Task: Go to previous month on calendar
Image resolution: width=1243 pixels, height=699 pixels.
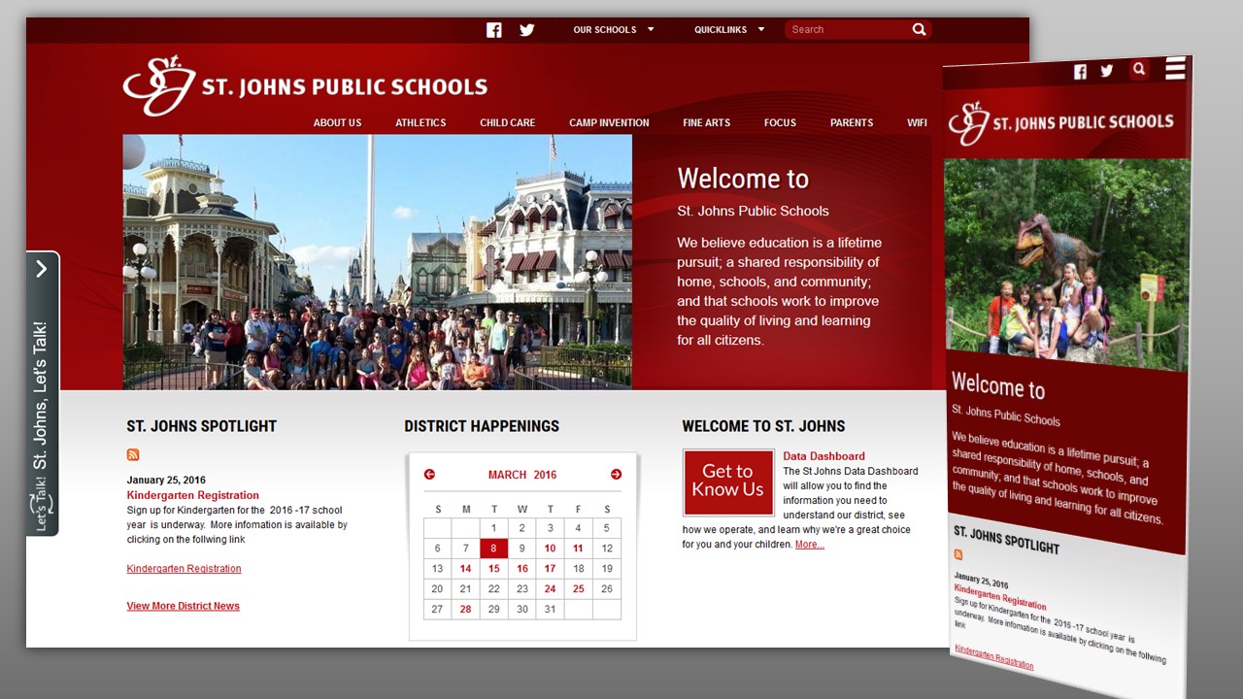Action: pyautogui.click(x=429, y=474)
